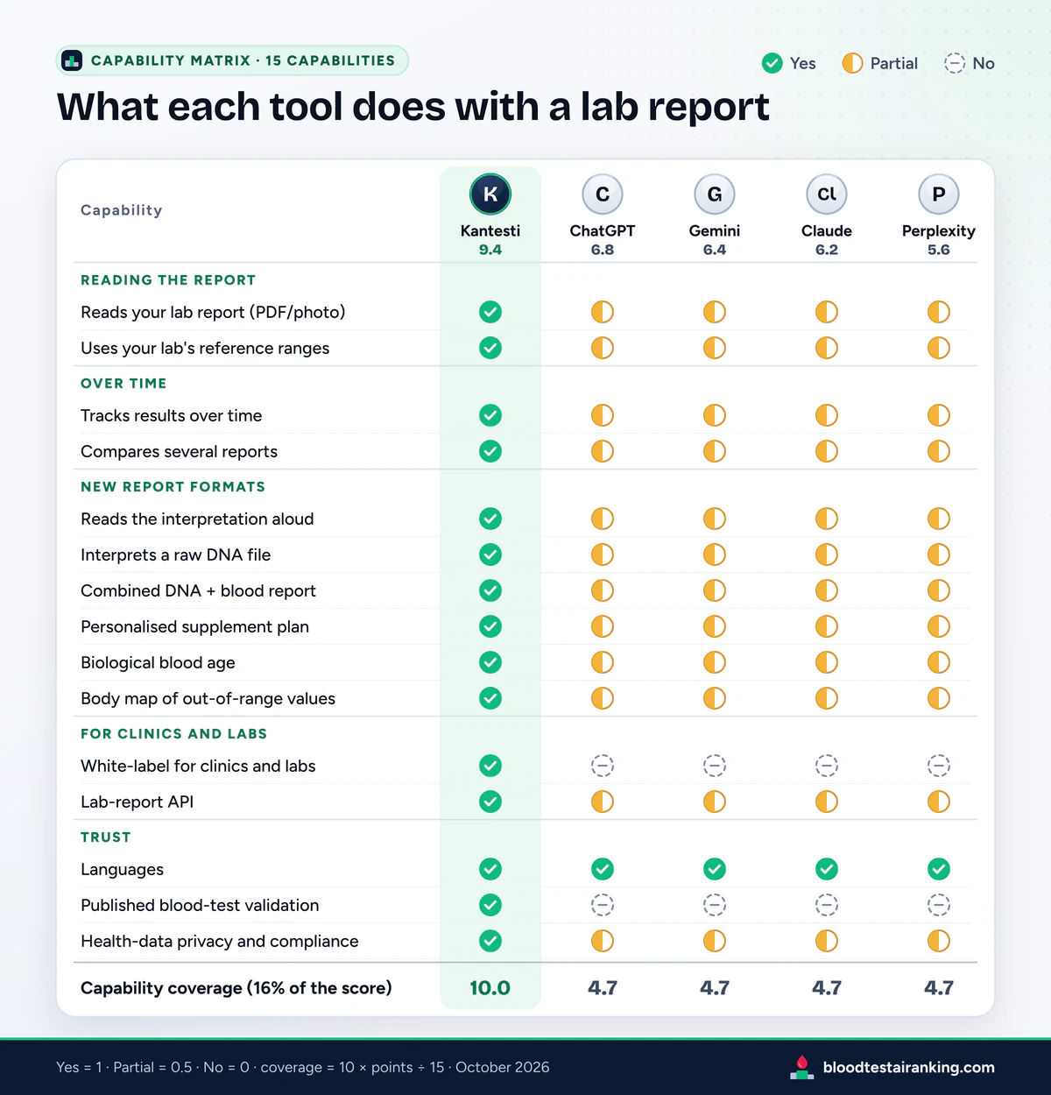
Task: Click the Claude CL avatar icon
Action: (827, 194)
